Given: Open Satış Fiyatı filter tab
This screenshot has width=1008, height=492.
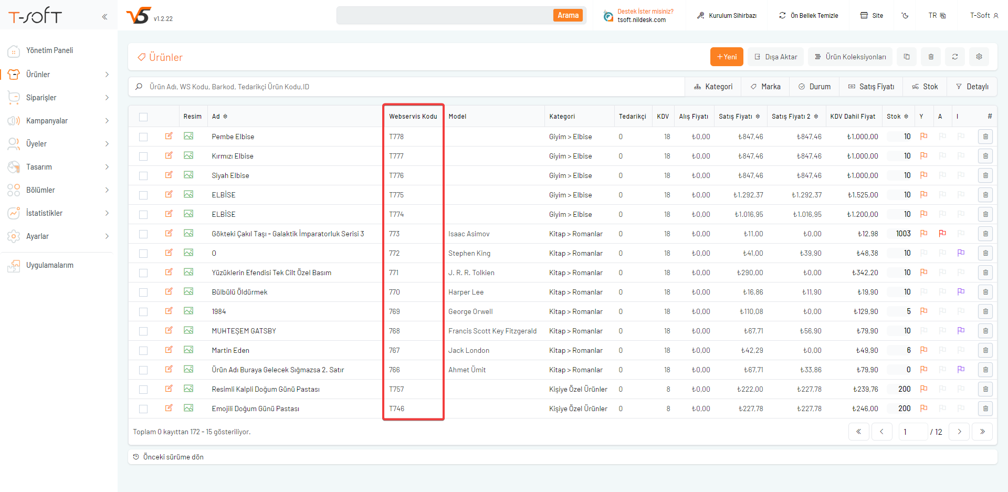Looking at the screenshot, I should 871,87.
